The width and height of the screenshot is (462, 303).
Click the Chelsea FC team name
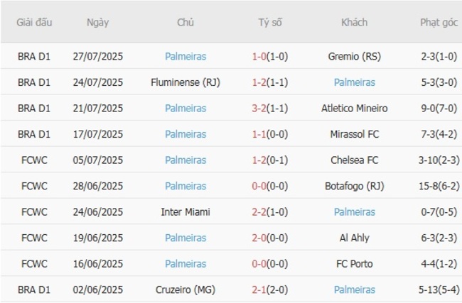pyautogui.click(x=354, y=160)
